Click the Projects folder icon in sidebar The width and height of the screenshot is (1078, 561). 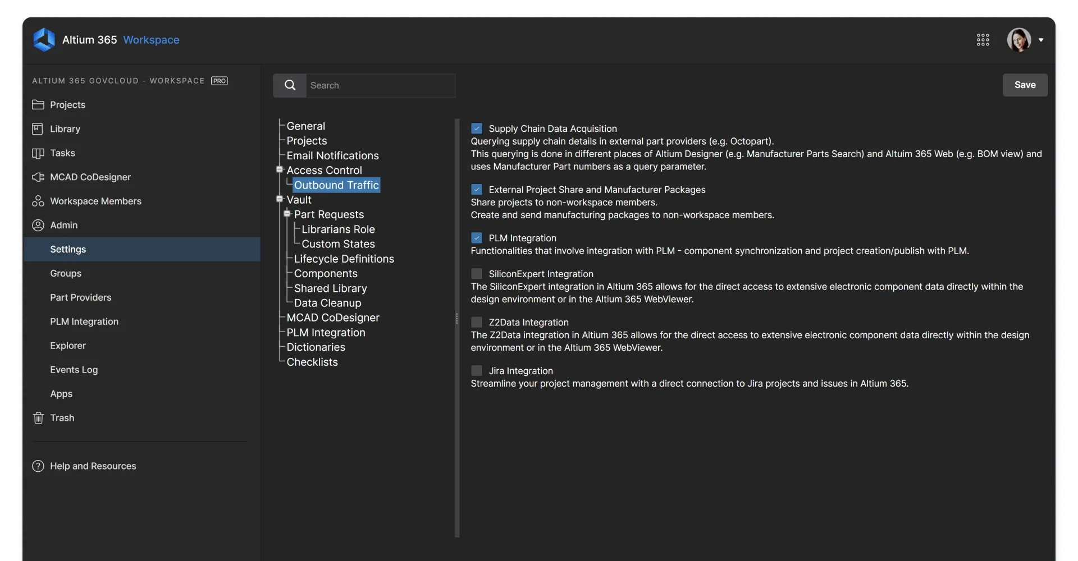click(38, 105)
